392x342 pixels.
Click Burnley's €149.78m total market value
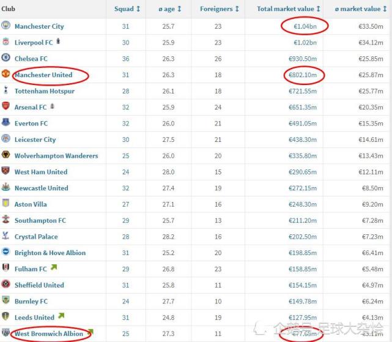point(303,302)
